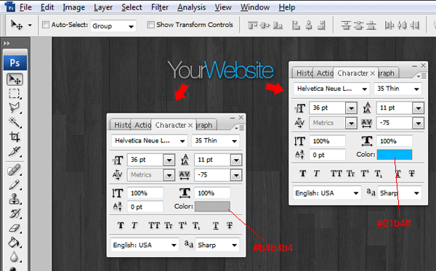Click the Align Top Edges icon
Screen dimensions: 436x271
click(x=252, y=25)
